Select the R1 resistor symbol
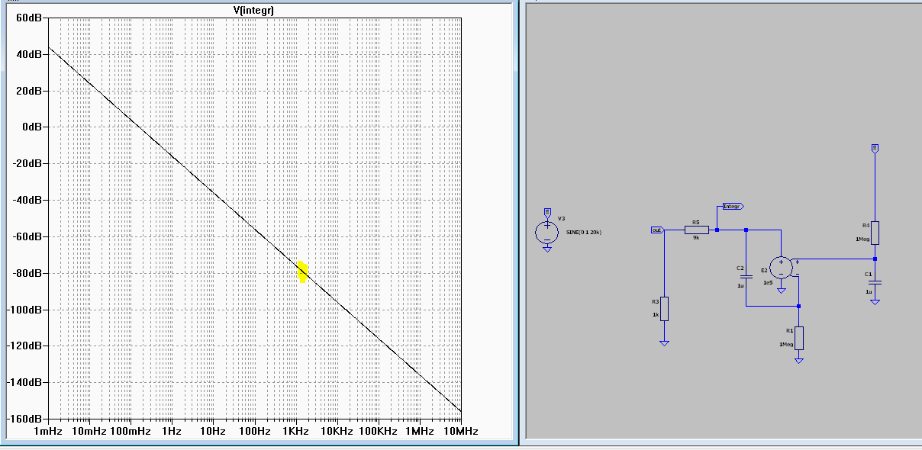This screenshot has width=922, height=450. [798, 338]
